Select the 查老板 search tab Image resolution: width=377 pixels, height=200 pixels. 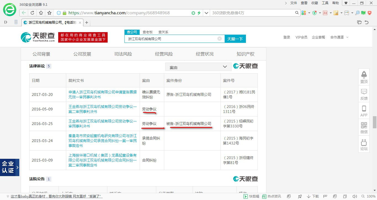148,32
